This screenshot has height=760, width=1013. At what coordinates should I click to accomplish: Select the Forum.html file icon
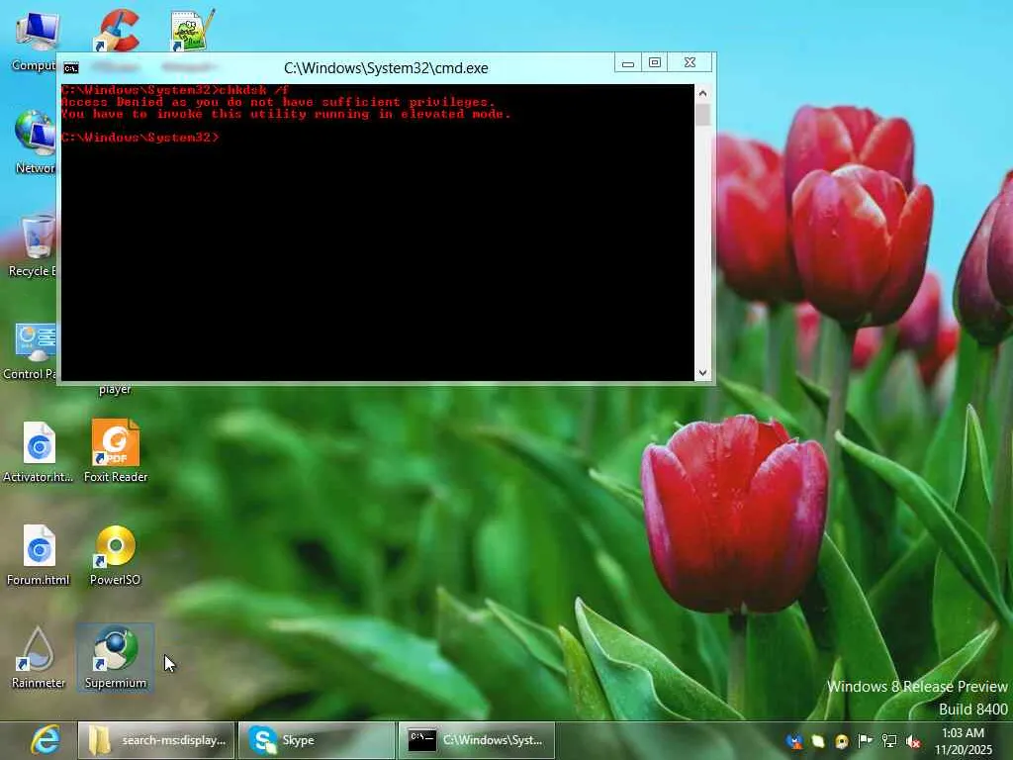click(x=39, y=554)
